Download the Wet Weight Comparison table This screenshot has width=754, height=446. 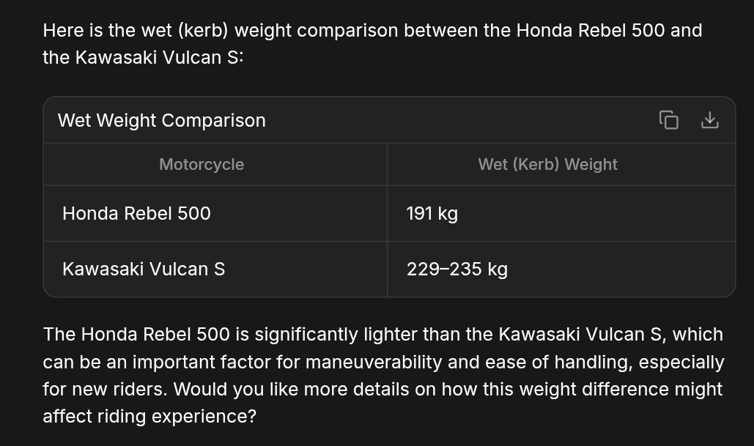tap(709, 120)
